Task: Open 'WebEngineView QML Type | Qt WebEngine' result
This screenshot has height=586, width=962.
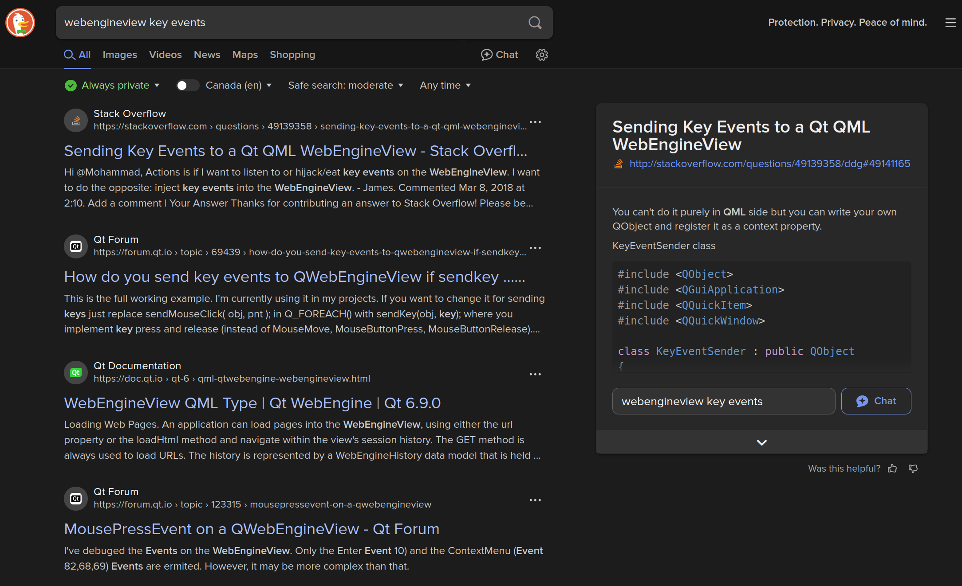Action: [252, 403]
